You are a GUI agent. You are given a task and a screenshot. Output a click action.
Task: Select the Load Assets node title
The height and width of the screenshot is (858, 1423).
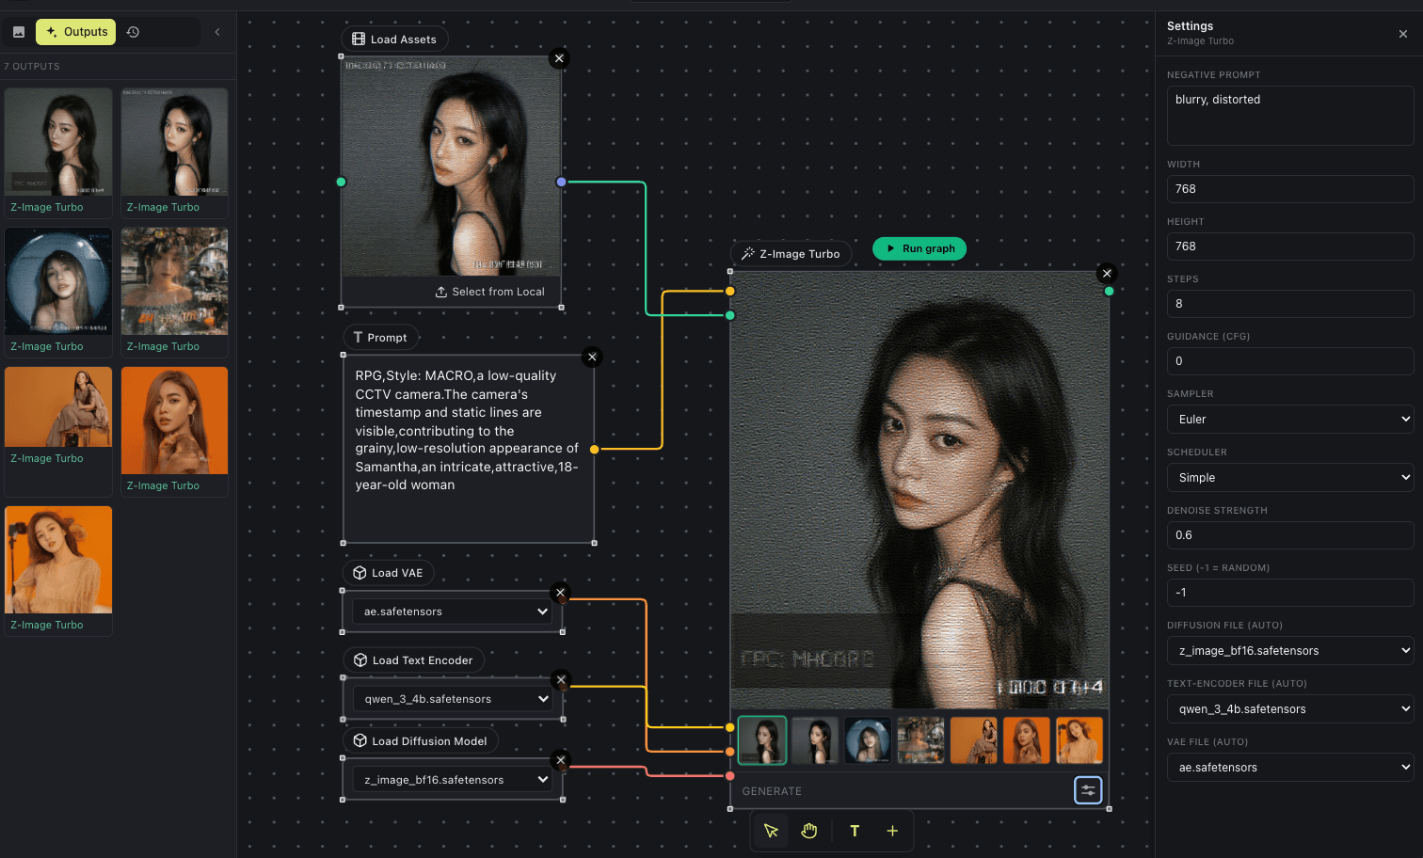click(x=394, y=40)
